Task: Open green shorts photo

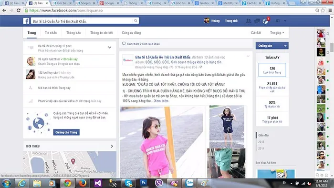Action: tap(226, 163)
